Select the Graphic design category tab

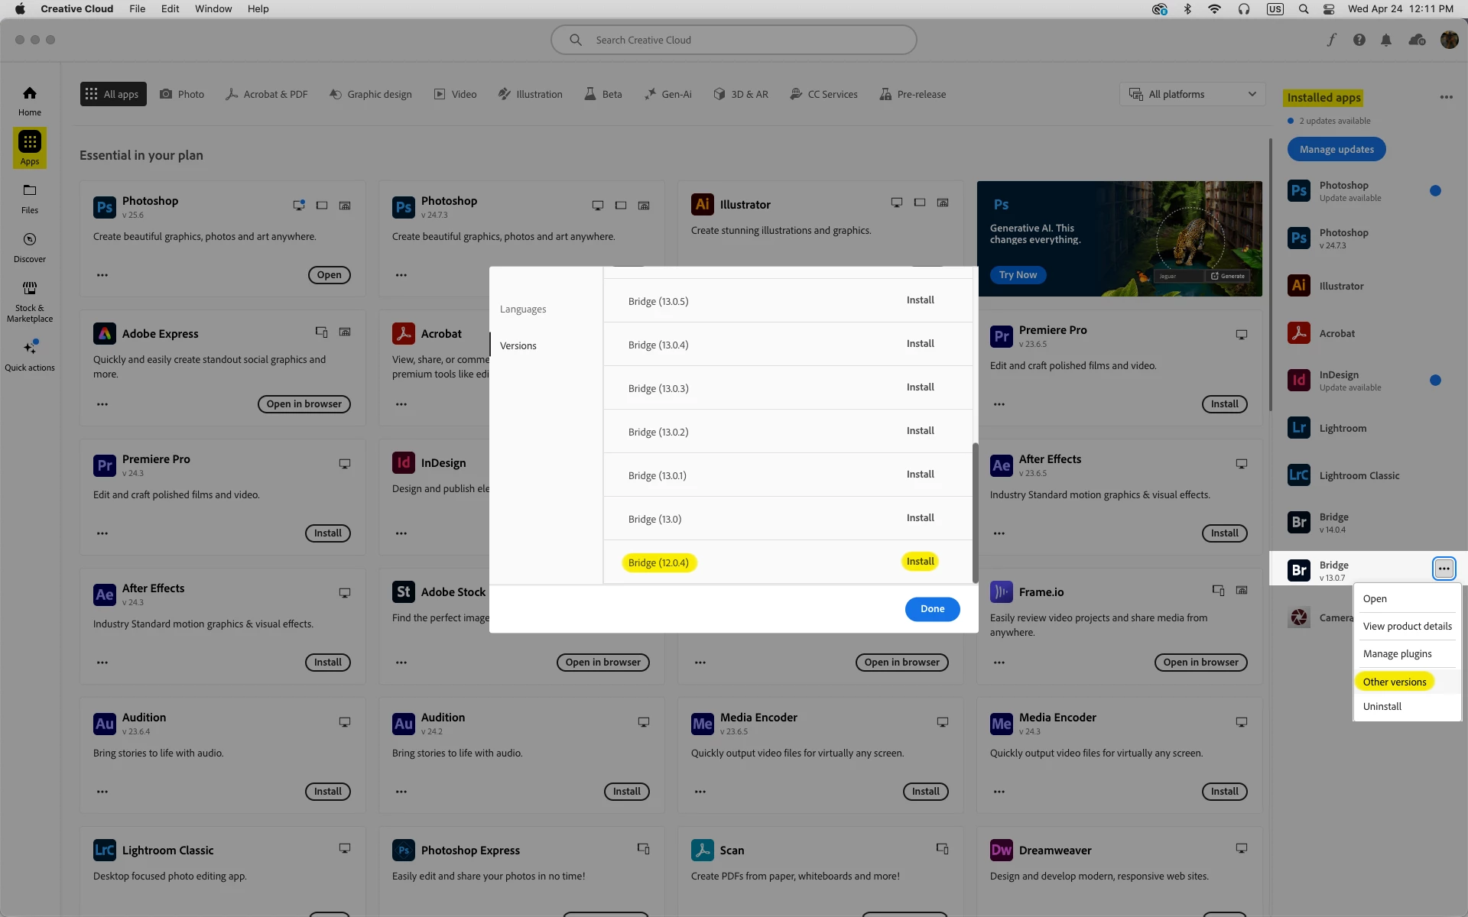pyautogui.click(x=371, y=94)
